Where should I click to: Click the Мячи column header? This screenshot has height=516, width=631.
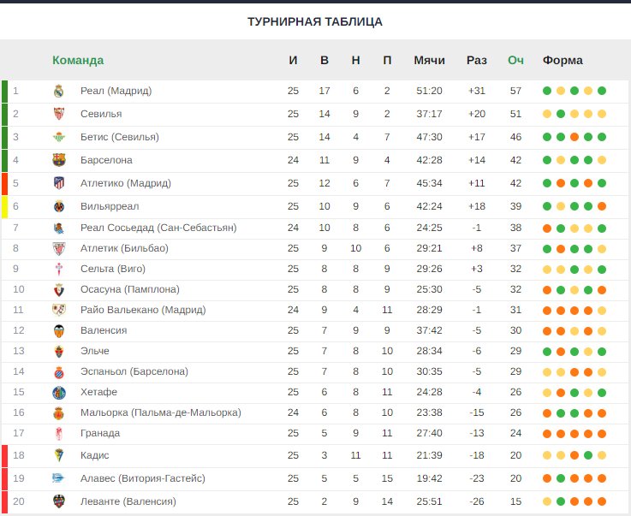(430, 60)
